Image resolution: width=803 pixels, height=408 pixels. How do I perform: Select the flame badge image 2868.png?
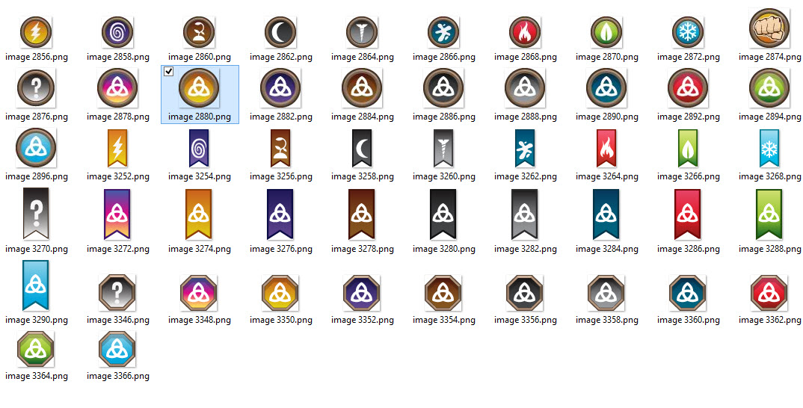point(524,32)
